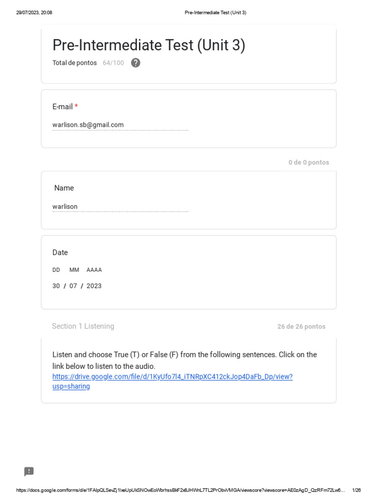Click the 64/100 total score
The height and width of the screenshot is (503, 377).
tap(113, 63)
